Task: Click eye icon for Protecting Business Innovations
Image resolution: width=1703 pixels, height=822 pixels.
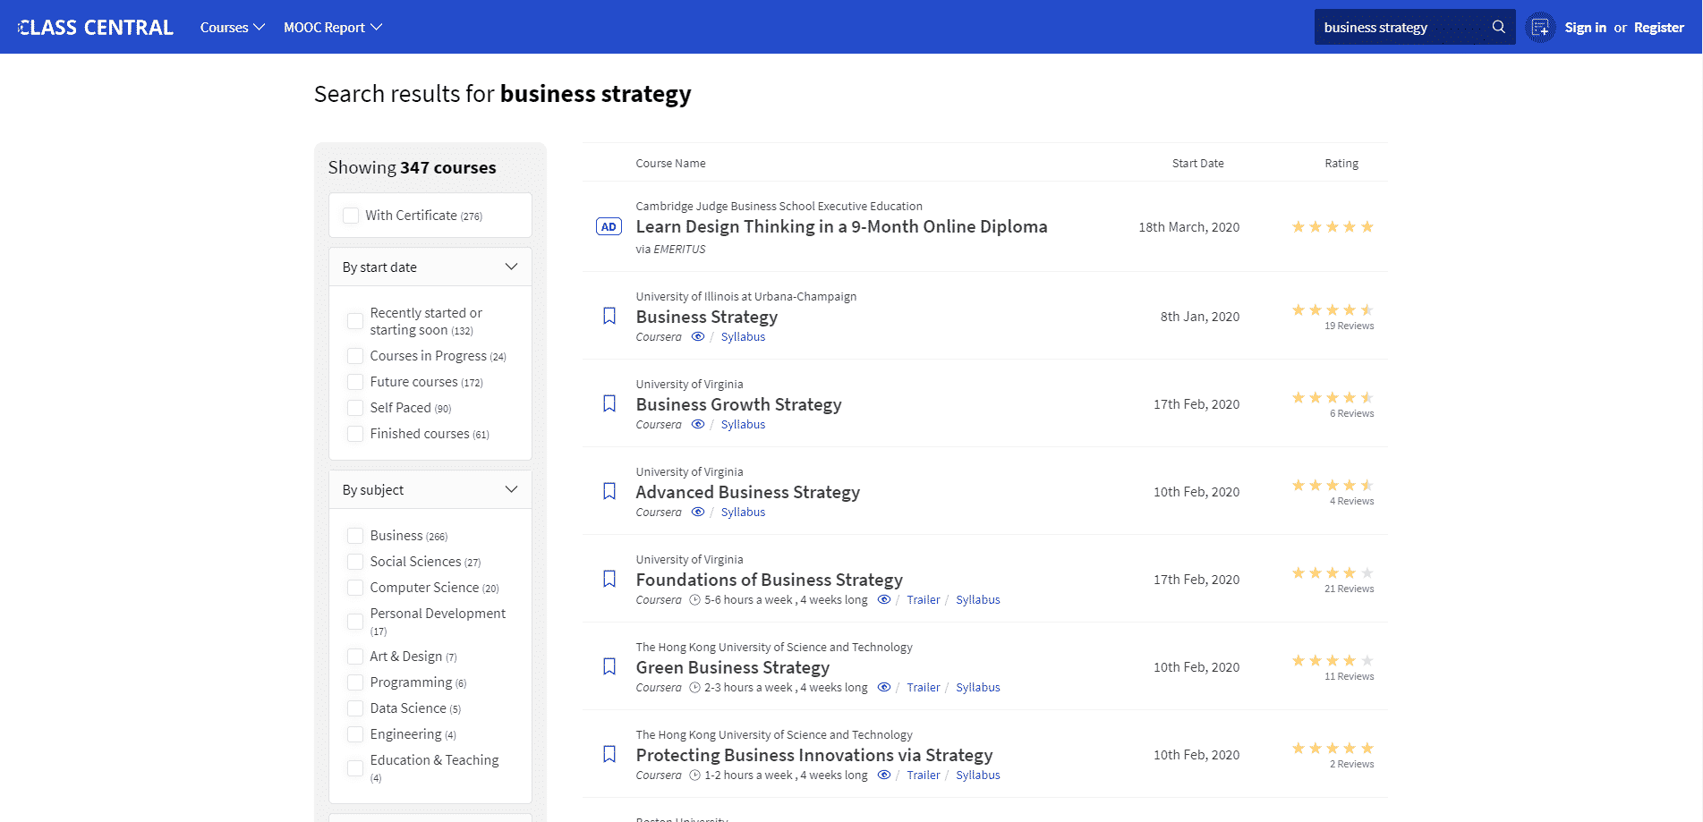Action: click(884, 775)
